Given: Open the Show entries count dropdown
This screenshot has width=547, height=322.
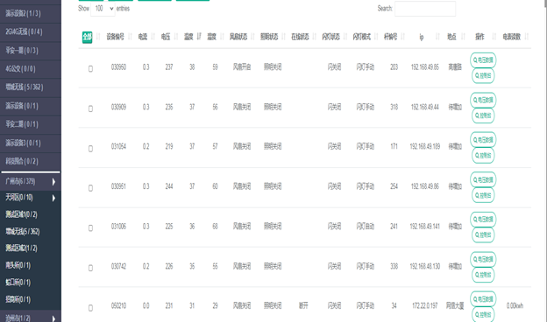Looking at the screenshot, I should point(103,9).
